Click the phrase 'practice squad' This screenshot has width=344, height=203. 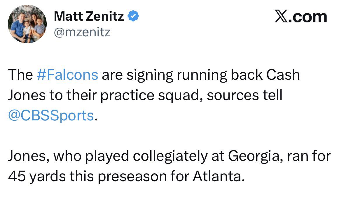(151, 96)
